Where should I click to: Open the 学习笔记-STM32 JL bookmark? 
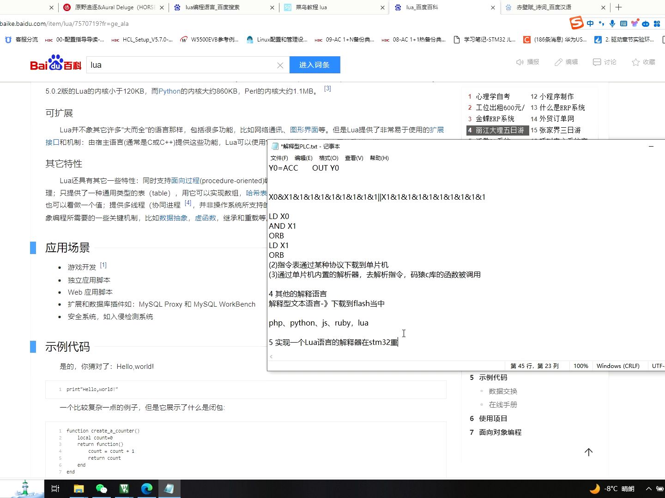pos(484,40)
